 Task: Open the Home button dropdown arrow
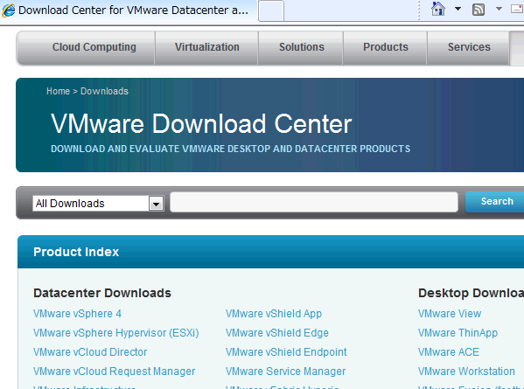tap(458, 9)
